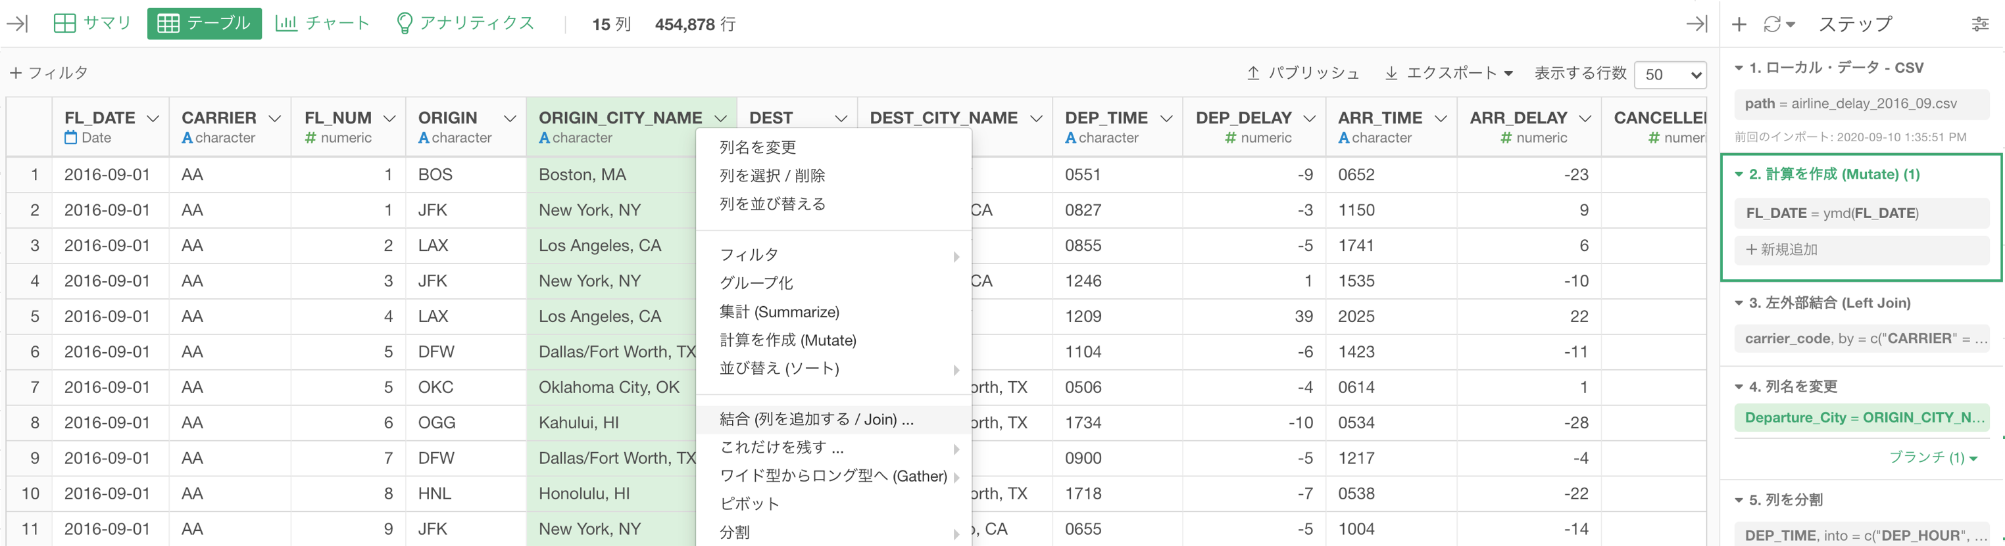Open the FL_DATE column menu arrow
2005x546 pixels.
pos(153,118)
